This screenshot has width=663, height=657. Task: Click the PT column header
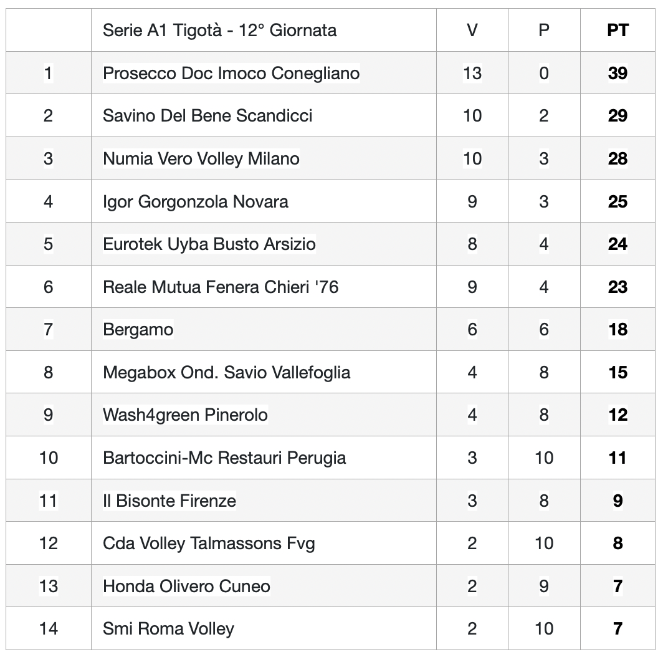[618, 31]
